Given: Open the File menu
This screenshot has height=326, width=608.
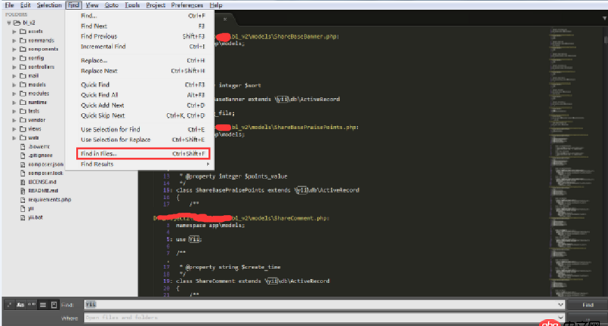Looking at the screenshot, I should click(9, 5).
